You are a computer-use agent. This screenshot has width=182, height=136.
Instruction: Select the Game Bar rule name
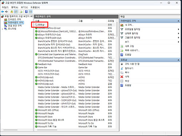click(43, 67)
